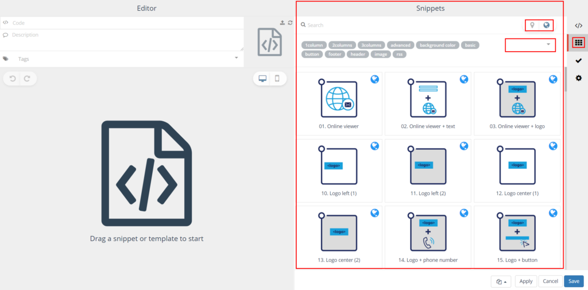The image size is (588, 290).
Task: Toggle the global snippets globe filter
Action: (547, 25)
